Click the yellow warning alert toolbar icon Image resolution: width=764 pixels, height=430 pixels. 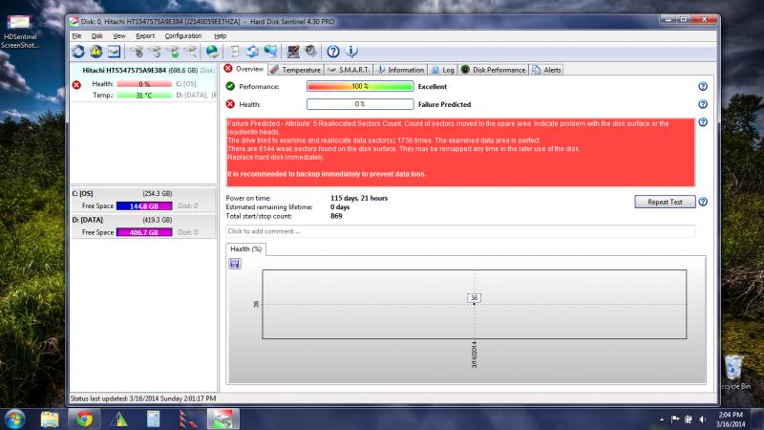click(96, 52)
